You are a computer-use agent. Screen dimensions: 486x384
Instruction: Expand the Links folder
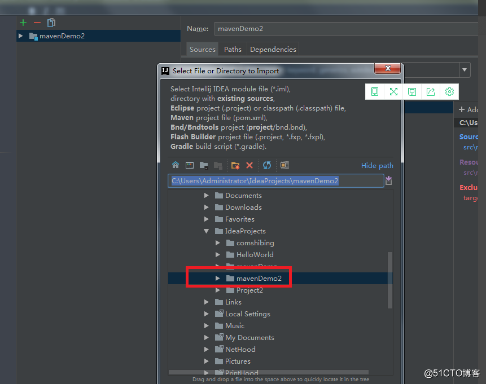coord(207,302)
